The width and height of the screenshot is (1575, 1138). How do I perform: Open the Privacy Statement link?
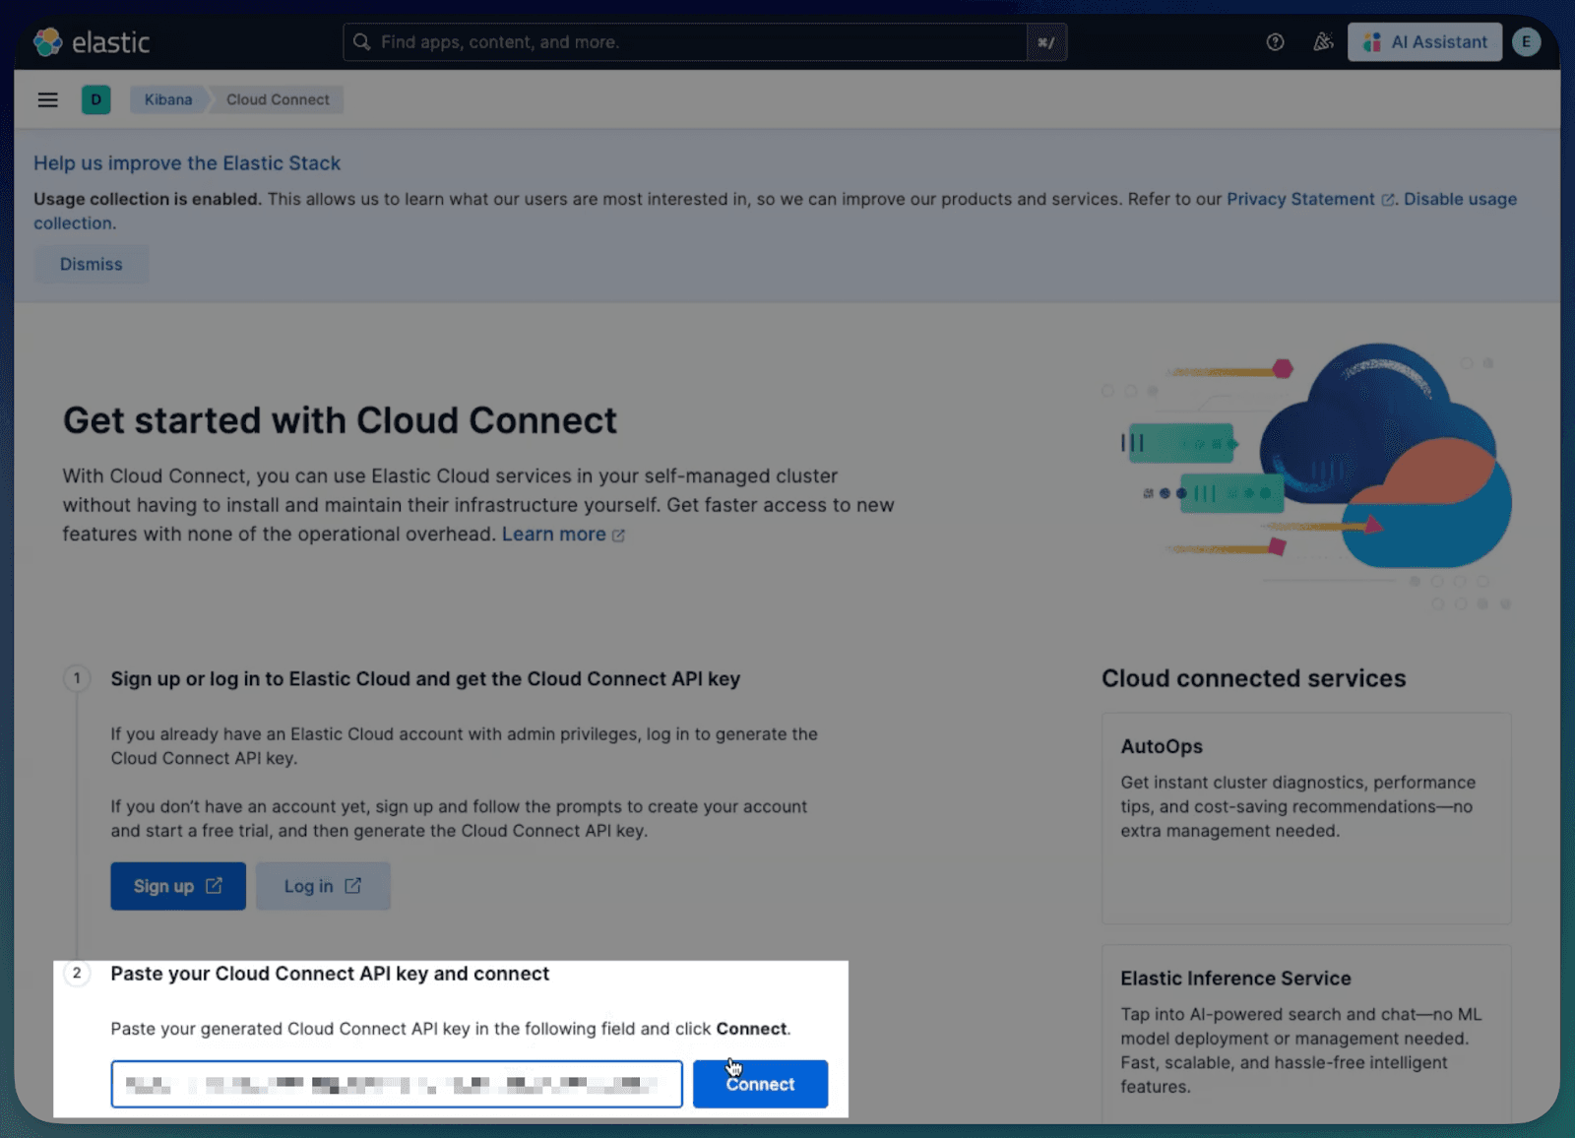1301,199
